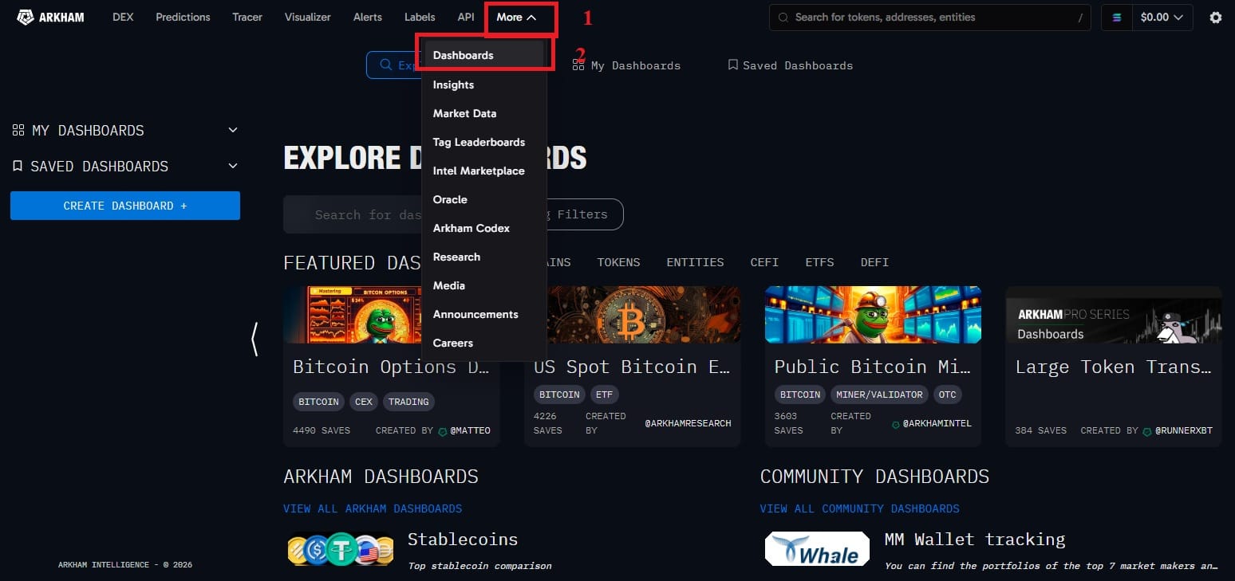This screenshot has height=581, width=1235.
Task: Click the Saved Dashboards bookmark icon in sidebar
Action: 18,166
